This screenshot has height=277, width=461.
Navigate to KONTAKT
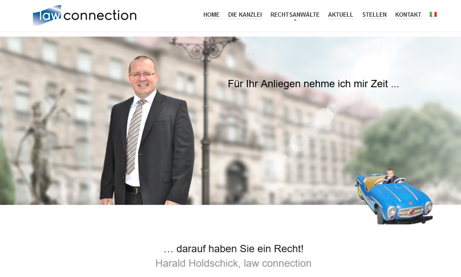pyautogui.click(x=408, y=15)
